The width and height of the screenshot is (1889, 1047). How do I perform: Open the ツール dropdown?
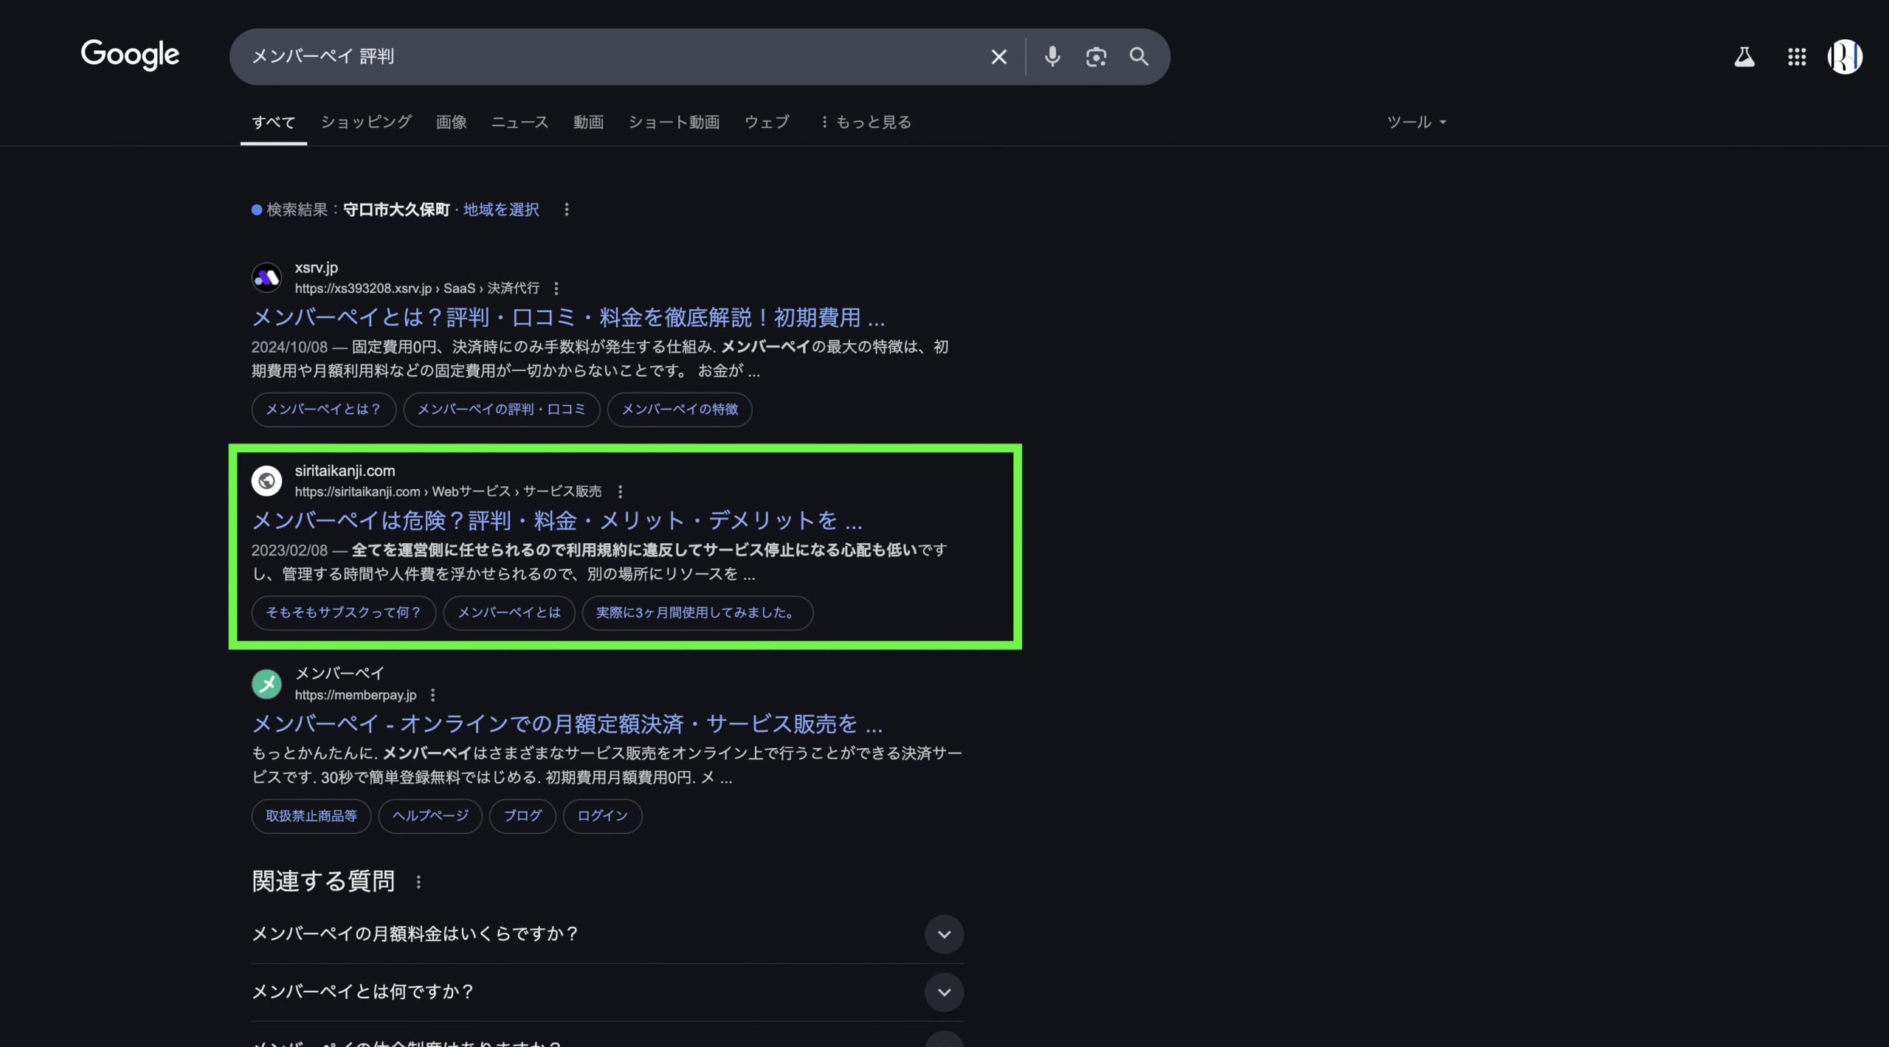click(1417, 122)
